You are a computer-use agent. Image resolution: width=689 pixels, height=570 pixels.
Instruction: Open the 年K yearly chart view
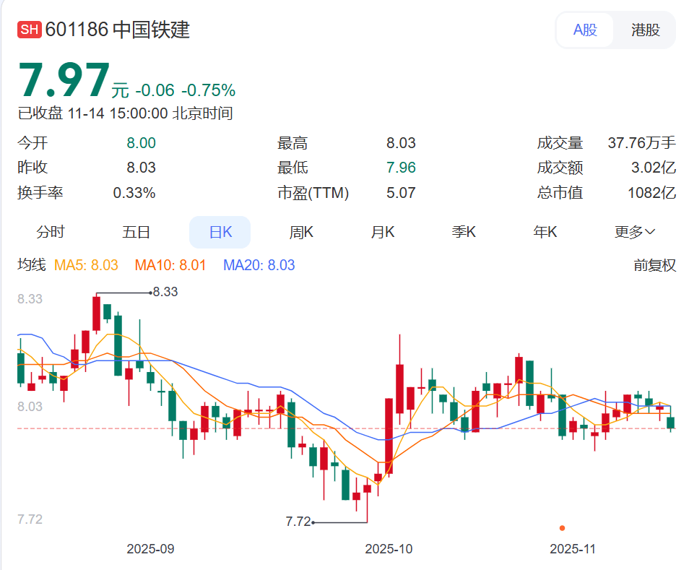(545, 232)
